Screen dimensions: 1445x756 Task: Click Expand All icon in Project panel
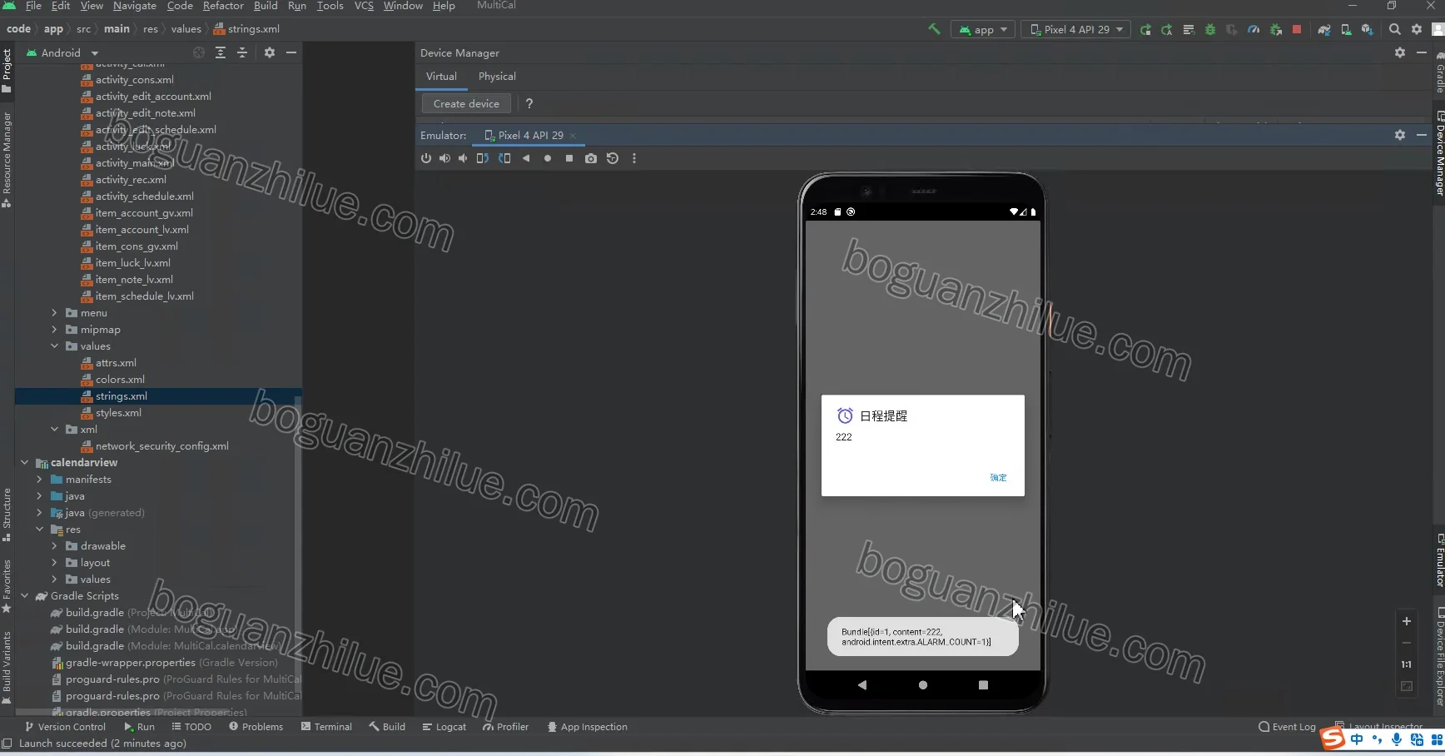pyautogui.click(x=221, y=52)
